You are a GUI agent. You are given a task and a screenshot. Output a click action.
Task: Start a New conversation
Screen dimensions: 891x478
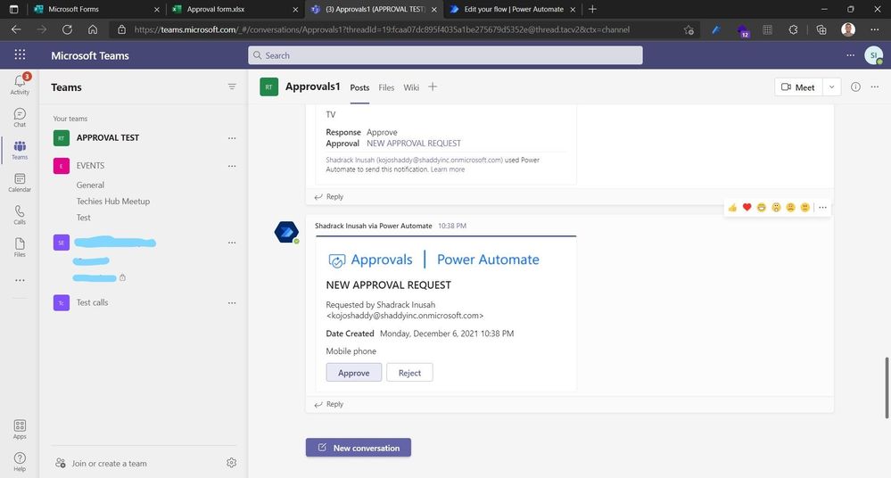coord(358,448)
